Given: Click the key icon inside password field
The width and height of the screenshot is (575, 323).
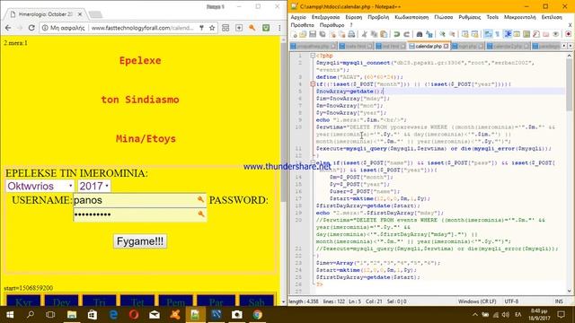Looking at the screenshot, I should coord(200,214).
